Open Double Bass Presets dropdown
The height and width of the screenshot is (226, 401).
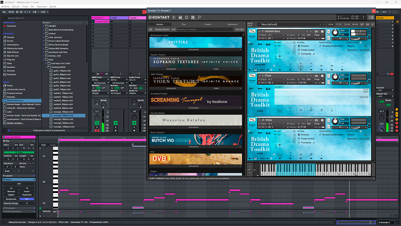pyautogui.click(x=307, y=46)
